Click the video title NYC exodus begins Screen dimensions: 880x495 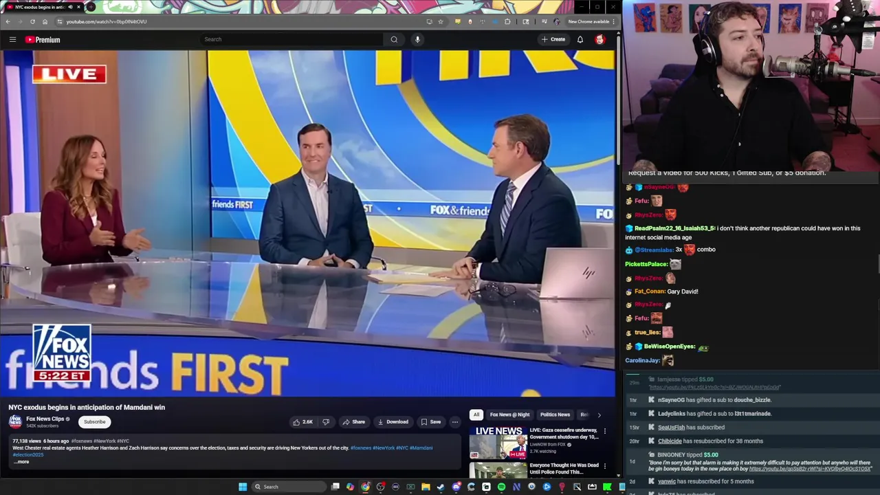click(87, 407)
